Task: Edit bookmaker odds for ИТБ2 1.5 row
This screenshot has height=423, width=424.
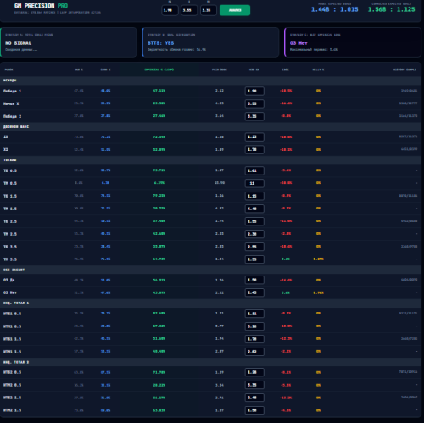Action: coord(254,398)
